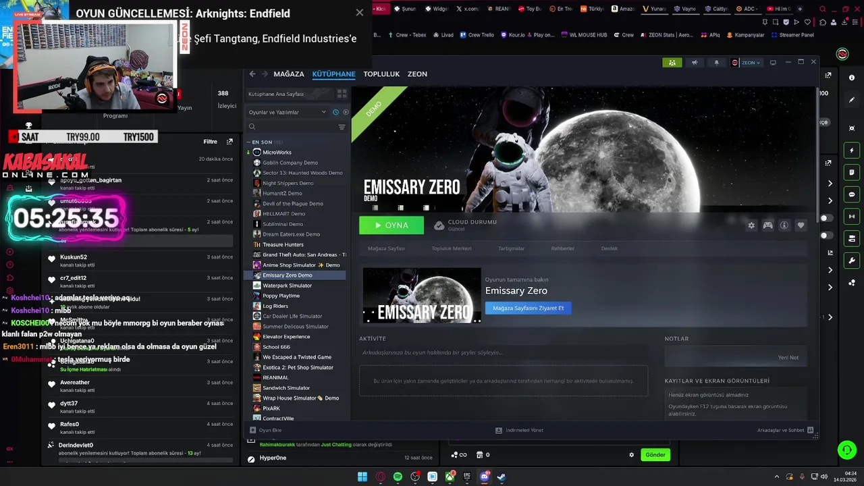Viewport: 864px width, 486px height.
Task: Open ZEON account dropdown in Steam
Action: [746, 63]
